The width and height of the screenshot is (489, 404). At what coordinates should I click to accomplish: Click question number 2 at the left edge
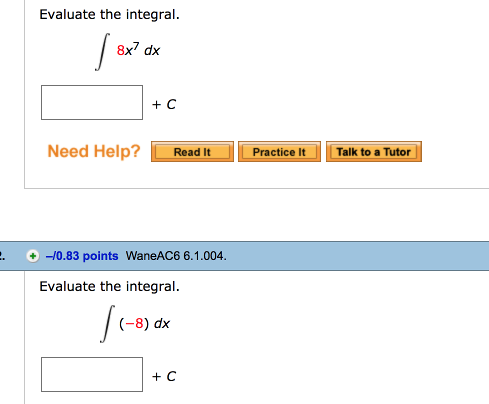[2, 256]
